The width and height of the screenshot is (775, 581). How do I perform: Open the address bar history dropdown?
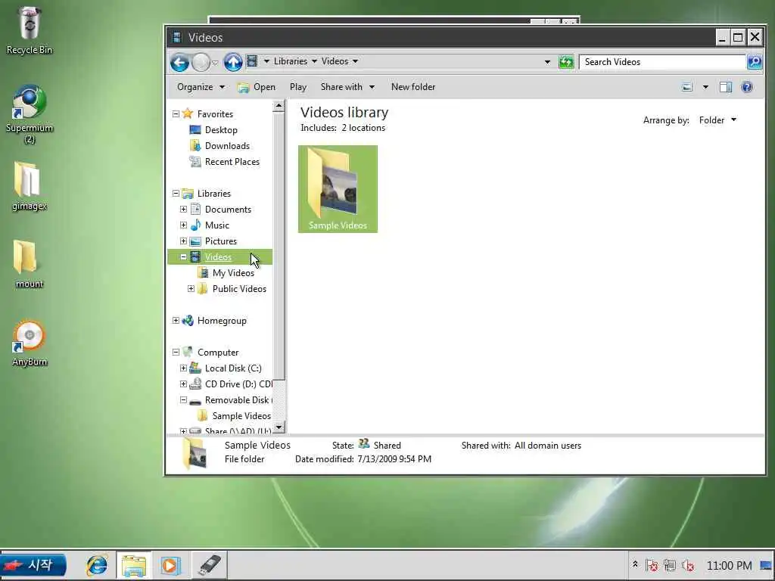coord(547,62)
